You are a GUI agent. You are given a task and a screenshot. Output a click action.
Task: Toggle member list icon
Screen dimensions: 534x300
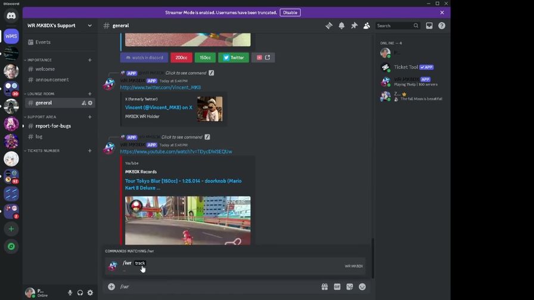pos(367,26)
